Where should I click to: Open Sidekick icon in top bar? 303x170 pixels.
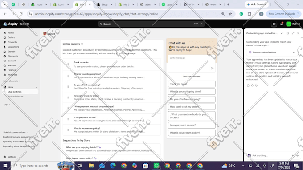(x=274, y=24)
